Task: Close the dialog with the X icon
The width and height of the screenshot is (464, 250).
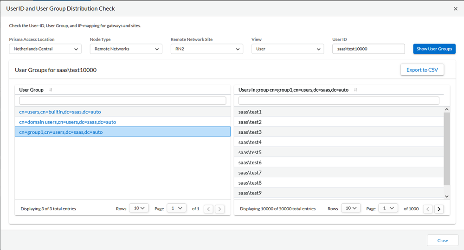Action: coord(455,8)
